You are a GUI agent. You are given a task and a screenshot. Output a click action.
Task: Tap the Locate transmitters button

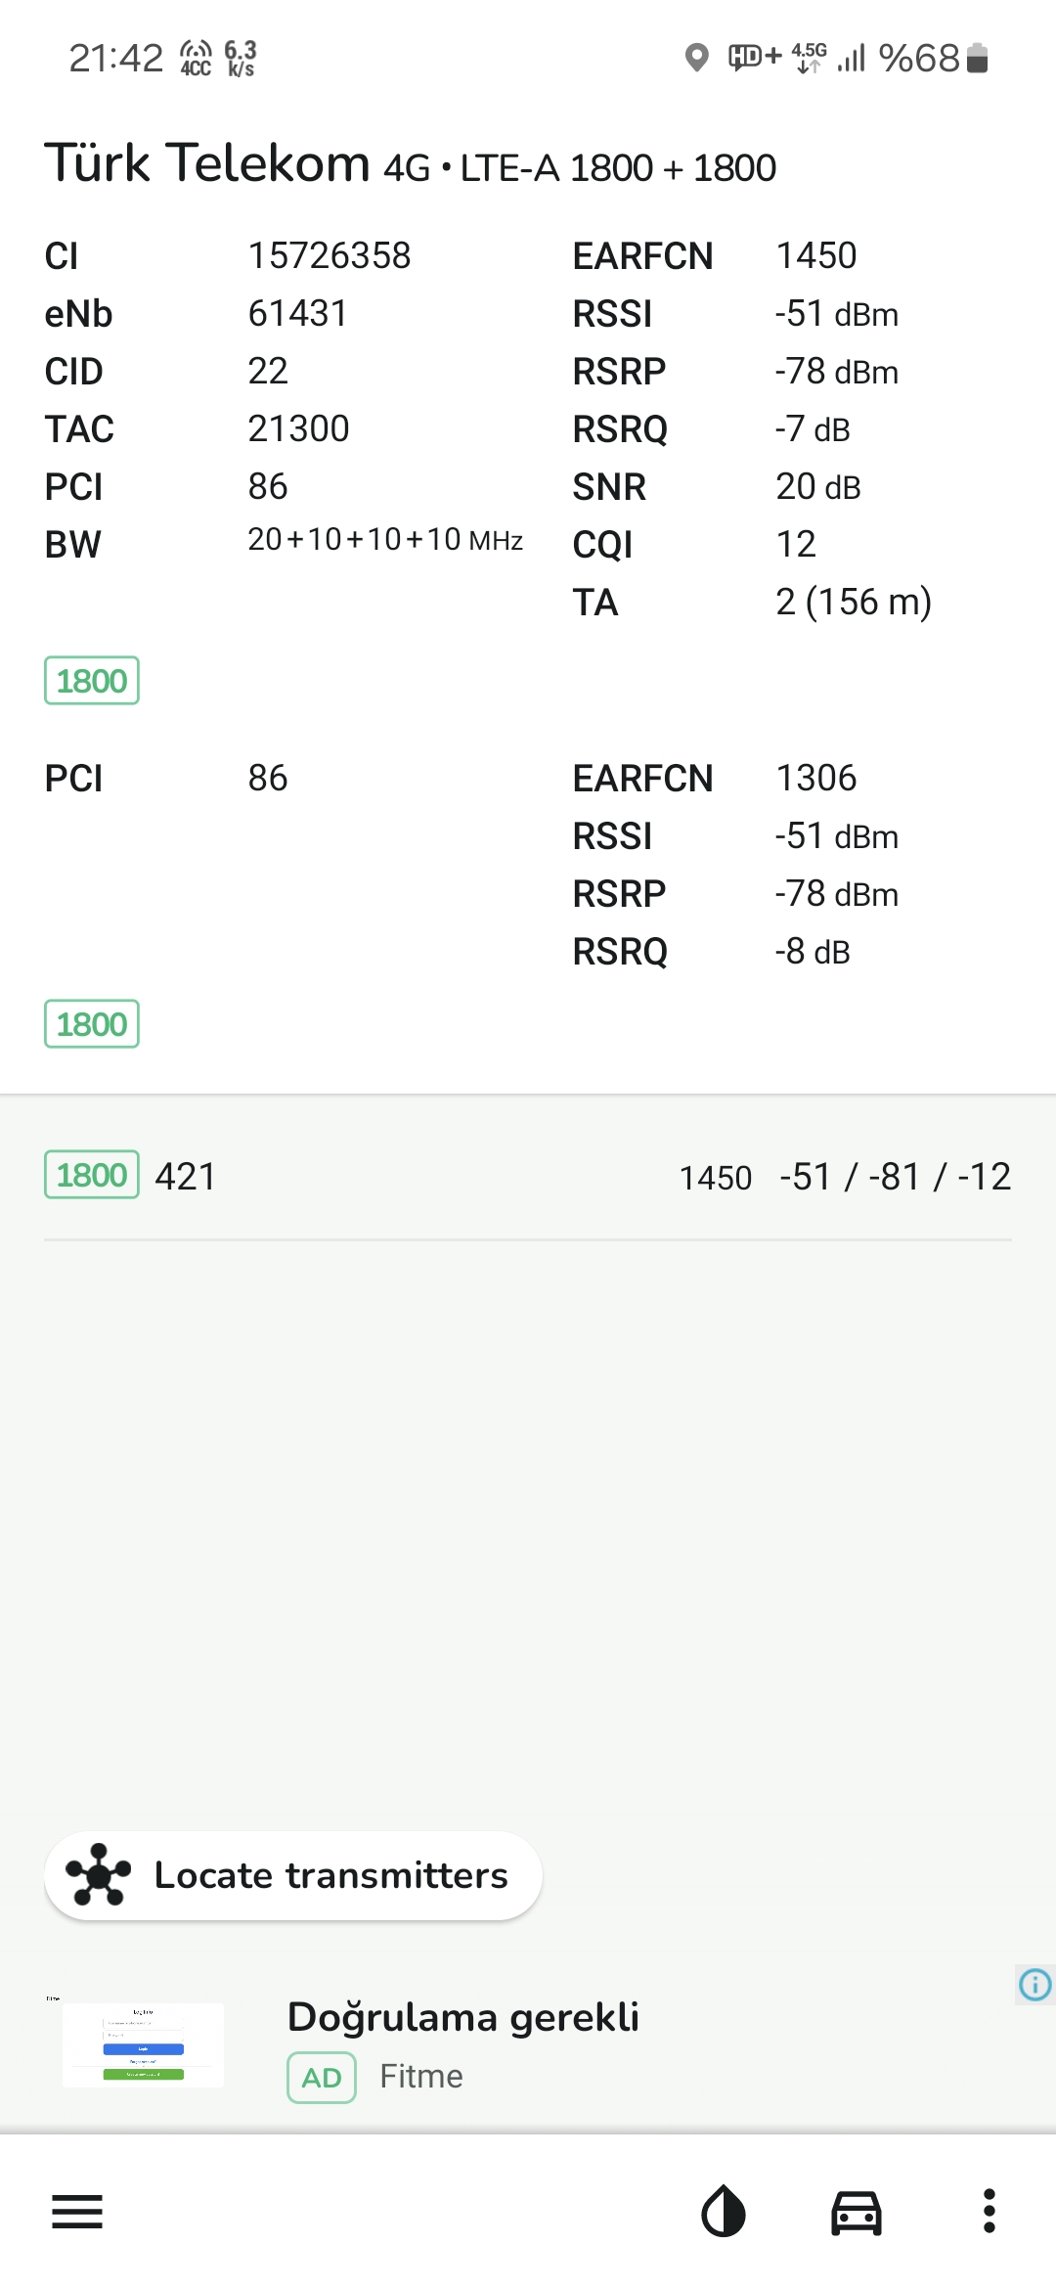[x=293, y=1875]
